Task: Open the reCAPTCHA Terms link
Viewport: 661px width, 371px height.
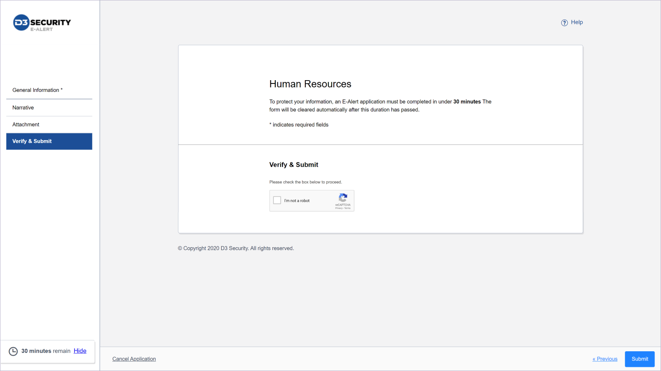Action: (x=348, y=208)
